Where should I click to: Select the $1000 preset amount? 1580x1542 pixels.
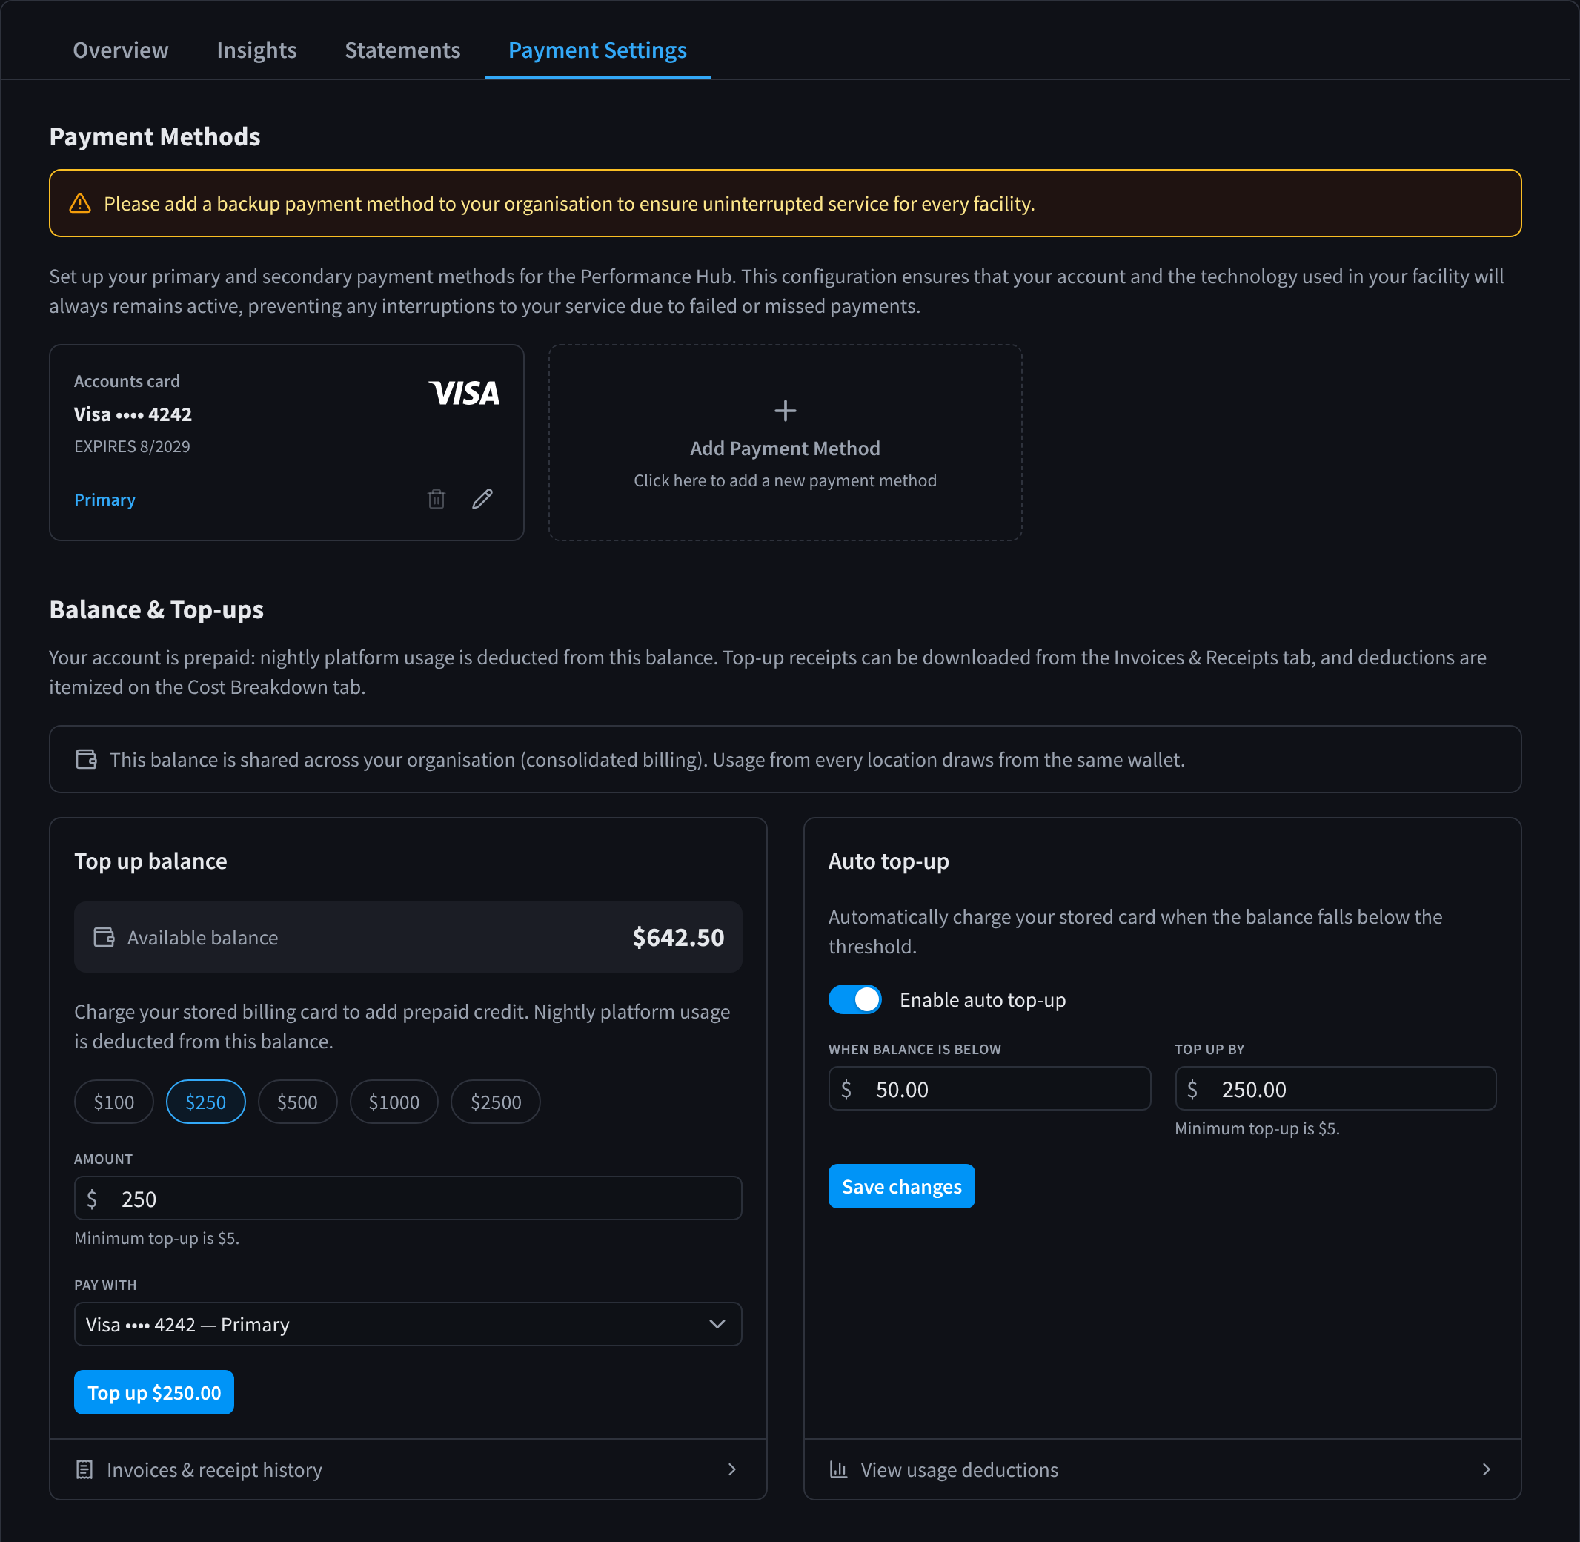(x=394, y=1102)
